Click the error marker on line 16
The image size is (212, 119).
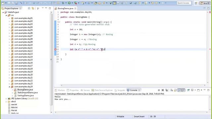[55, 49]
